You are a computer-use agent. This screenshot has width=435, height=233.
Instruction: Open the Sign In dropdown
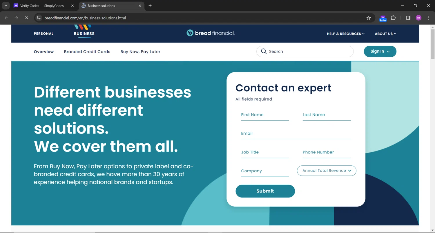coord(380,51)
